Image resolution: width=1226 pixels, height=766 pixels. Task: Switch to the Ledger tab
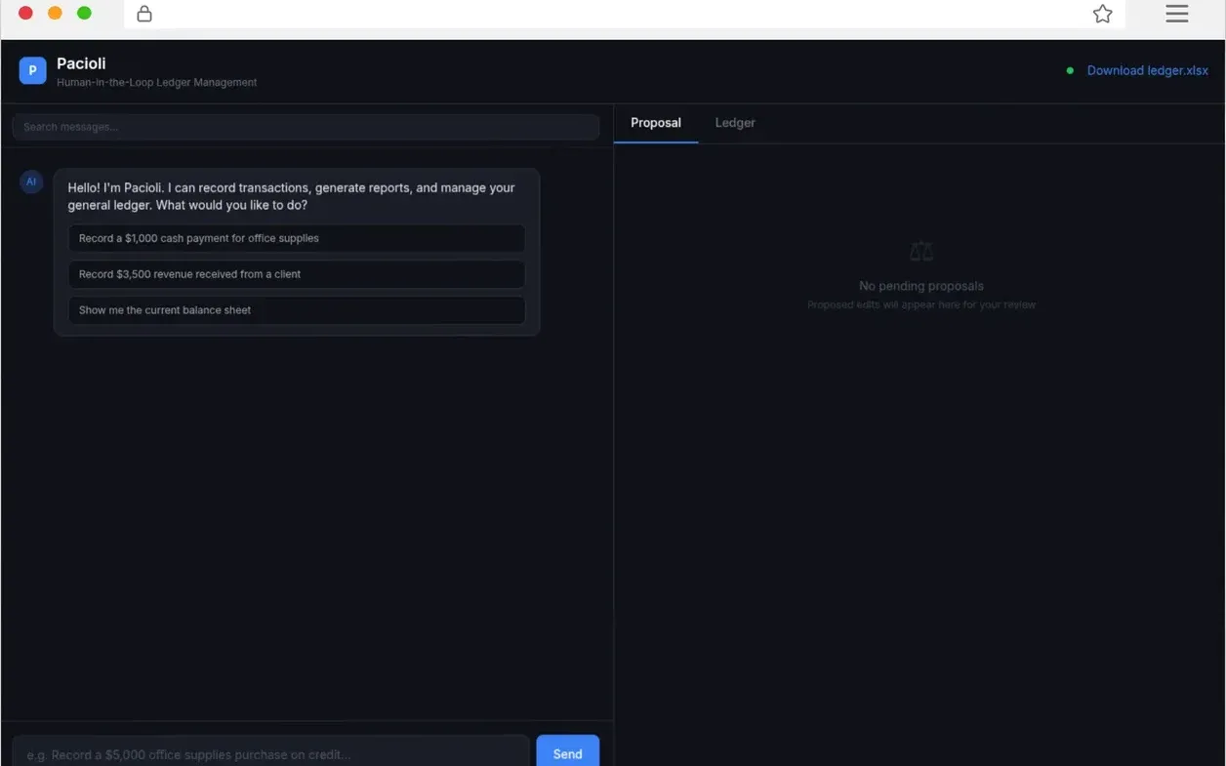735,123
